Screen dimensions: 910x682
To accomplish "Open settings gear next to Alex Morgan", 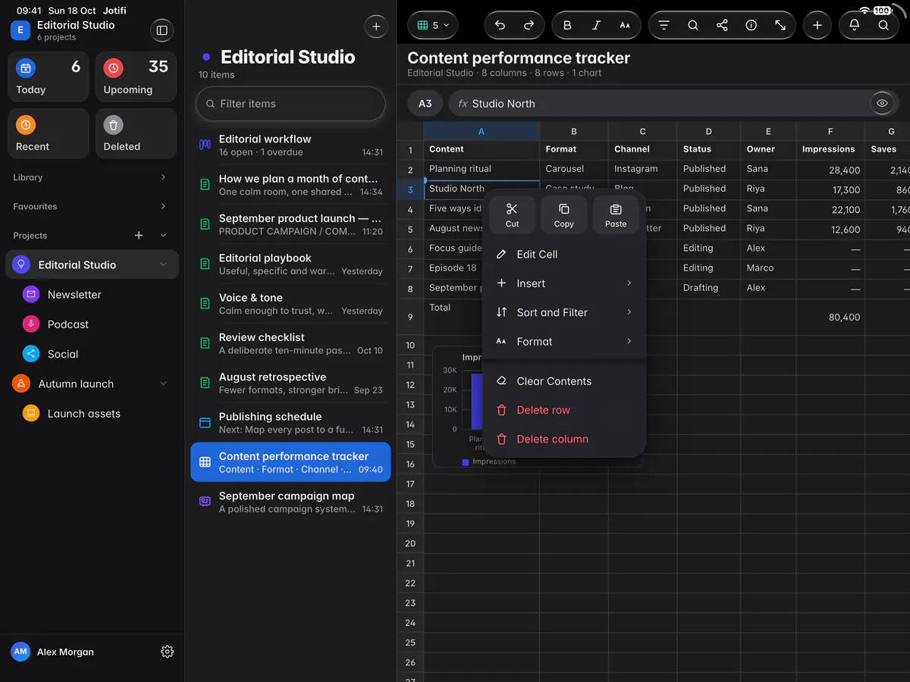I will tap(168, 652).
